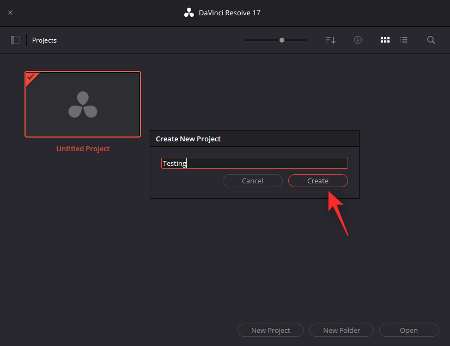Open project search with magnifier icon

431,40
